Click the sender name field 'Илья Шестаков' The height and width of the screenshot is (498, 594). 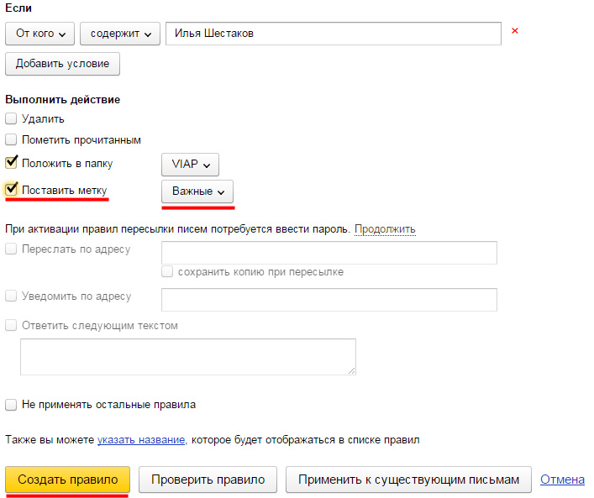click(334, 34)
